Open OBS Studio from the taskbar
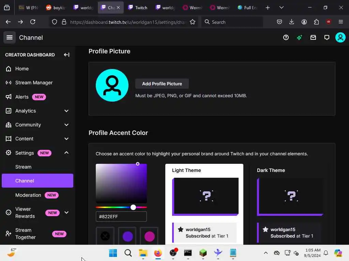 pyautogui.click(x=173, y=253)
